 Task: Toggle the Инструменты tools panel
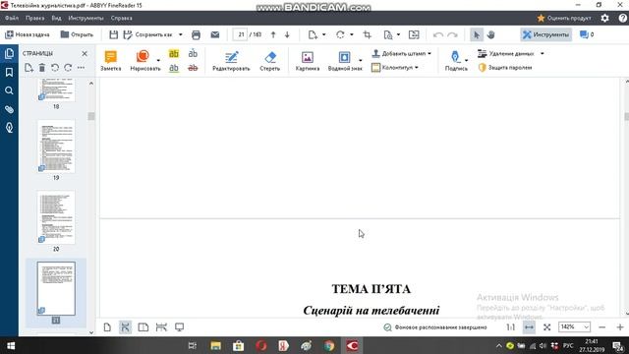pyautogui.click(x=546, y=35)
